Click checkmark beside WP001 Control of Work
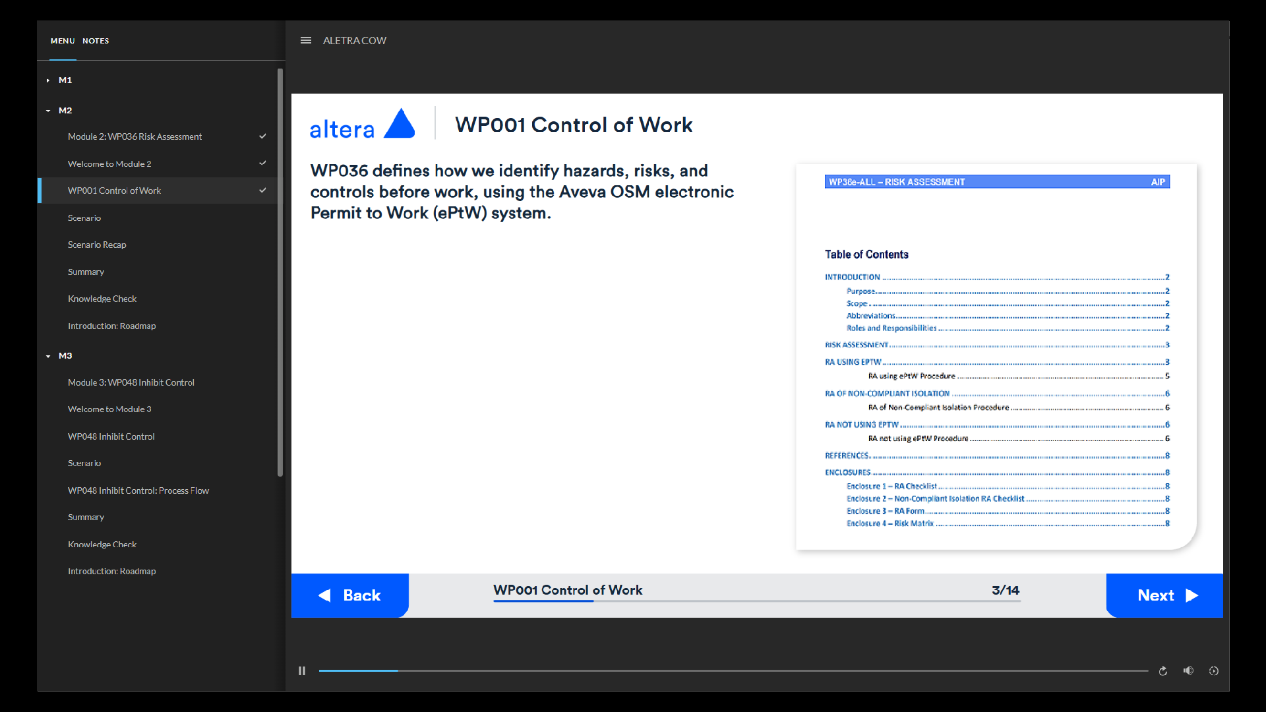Image resolution: width=1266 pixels, height=712 pixels. pyautogui.click(x=262, y=191)
